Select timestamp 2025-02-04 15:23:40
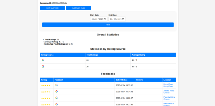 click(x=124, y=105)
